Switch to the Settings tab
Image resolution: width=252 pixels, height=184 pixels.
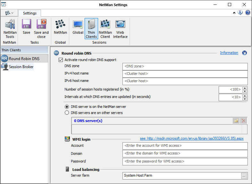[x=29, y=13]
